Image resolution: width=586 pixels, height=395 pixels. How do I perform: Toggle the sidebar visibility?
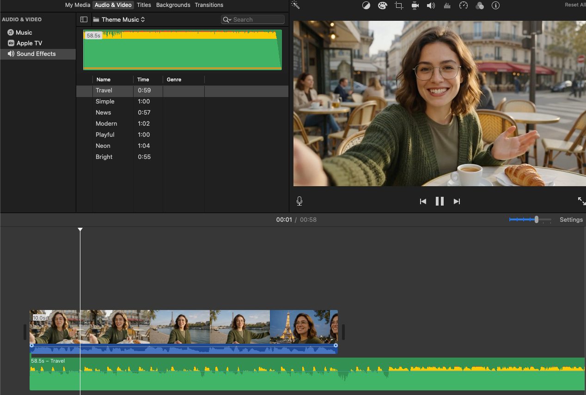pos(84,19)
